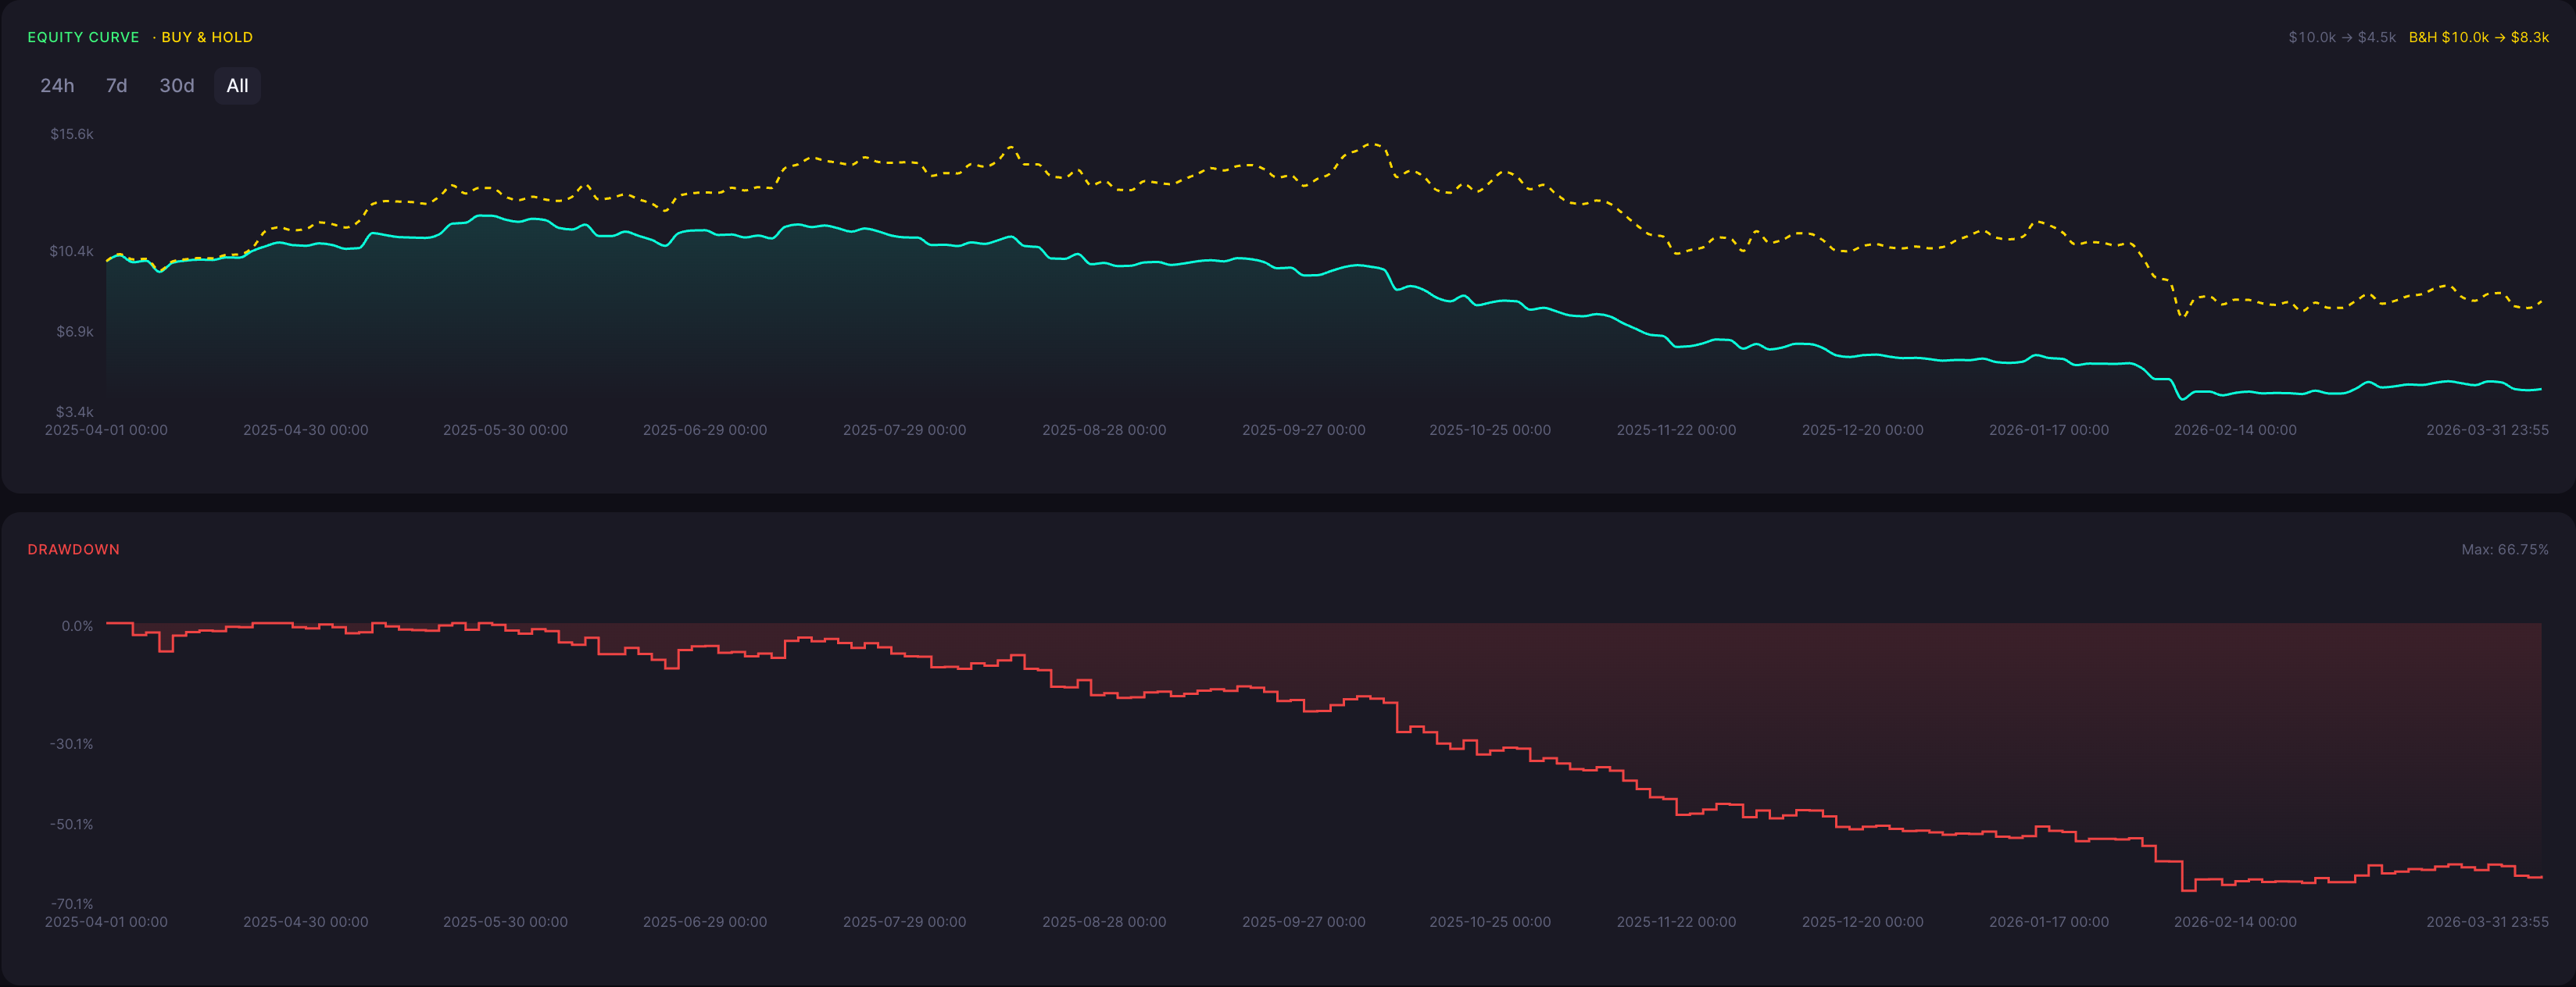
Task: Click equity chart 2026-03-31 23:55 date label
Action: pyautogui.click(x=2487, y=430)
